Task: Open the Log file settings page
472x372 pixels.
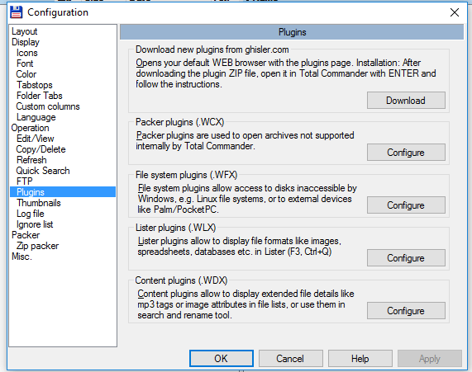Action: pos(31,214)
